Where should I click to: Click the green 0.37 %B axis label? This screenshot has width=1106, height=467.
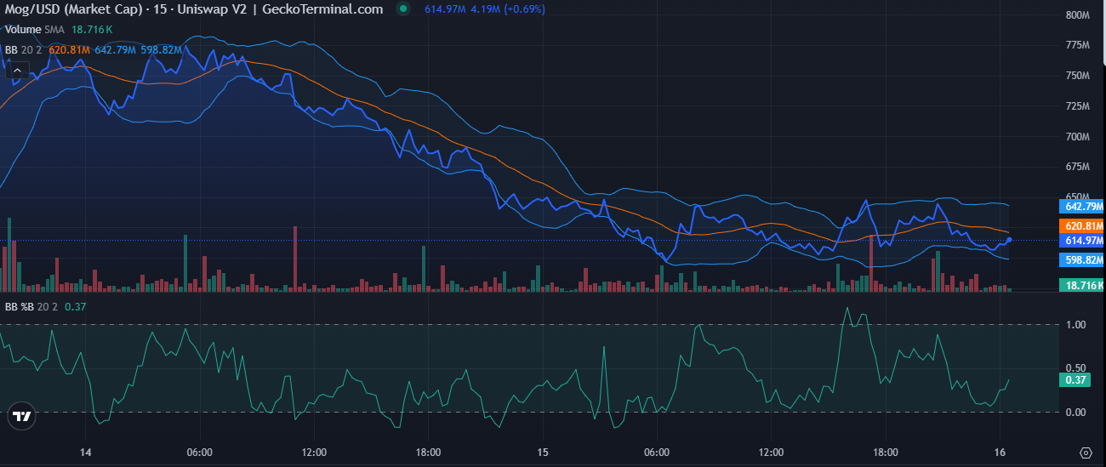point(1076,380)
